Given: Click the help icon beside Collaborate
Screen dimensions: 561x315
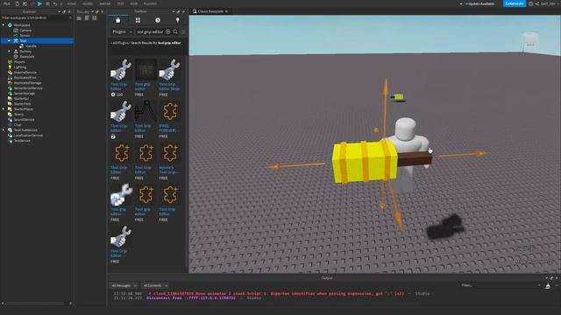Looking at the screenshot, I should [531, 3].
